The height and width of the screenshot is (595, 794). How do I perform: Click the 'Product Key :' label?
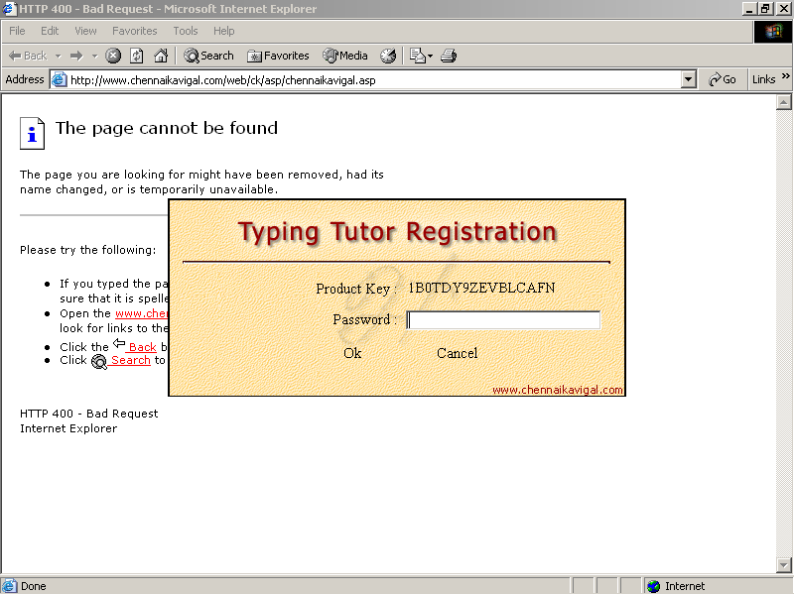356,289
